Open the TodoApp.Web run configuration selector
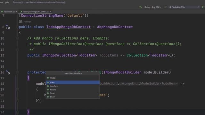This screenshot has width=205, height=115. pyautogui.click(x=184, y=7)
